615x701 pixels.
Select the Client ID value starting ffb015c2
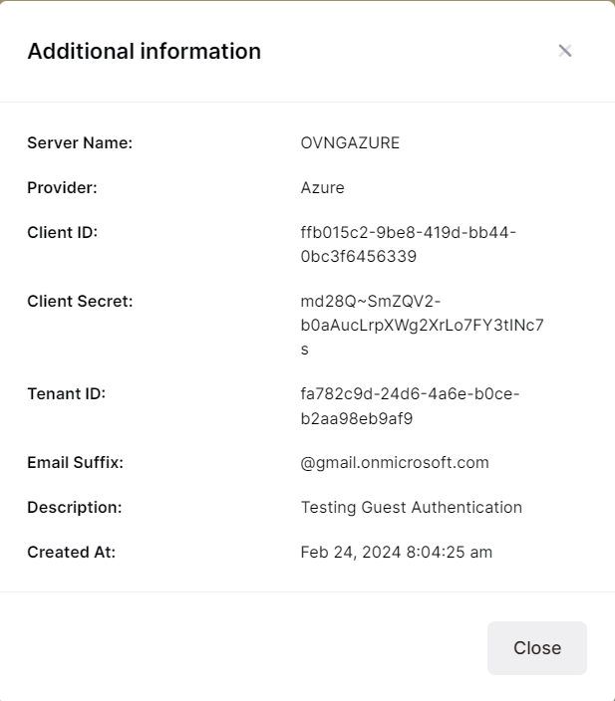(x=408, y=244)
